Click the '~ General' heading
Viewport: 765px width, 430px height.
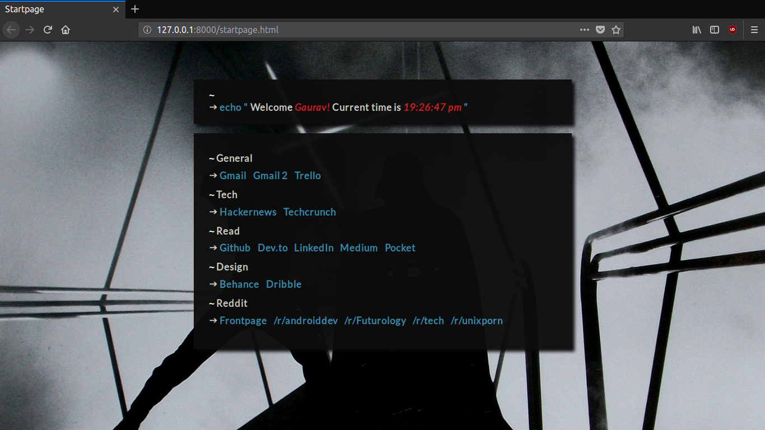[x=231, y=158]
